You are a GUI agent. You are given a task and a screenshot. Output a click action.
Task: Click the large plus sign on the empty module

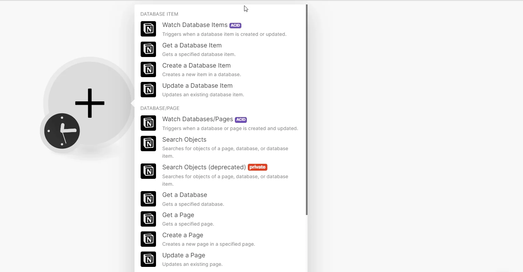coord(90,103)
